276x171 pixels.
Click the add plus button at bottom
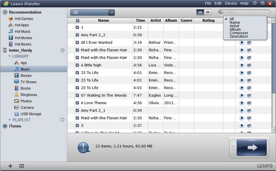pos(10,166)
